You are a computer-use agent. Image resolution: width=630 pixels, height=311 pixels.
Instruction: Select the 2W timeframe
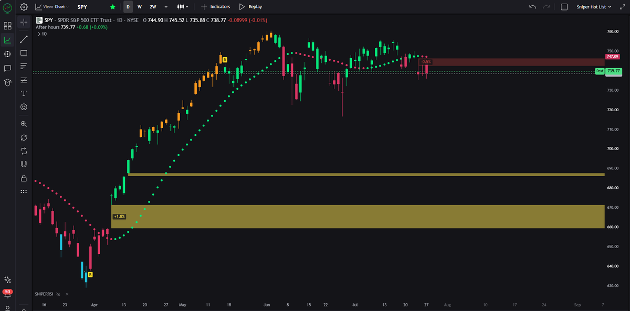(x=153, y=7)
